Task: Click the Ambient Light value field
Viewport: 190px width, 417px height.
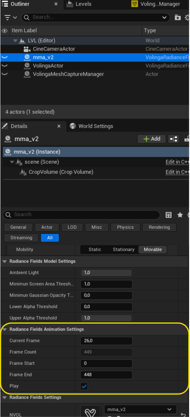Action: point(106,273)
